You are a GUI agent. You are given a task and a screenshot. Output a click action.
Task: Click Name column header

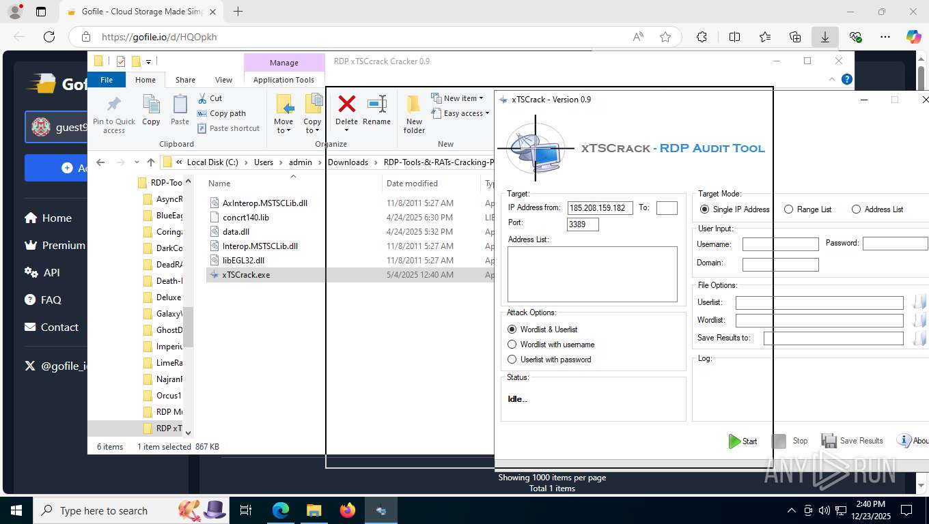click(x=219, y=184)
